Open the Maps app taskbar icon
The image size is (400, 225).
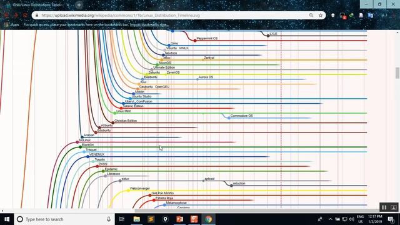coord(165,219)
